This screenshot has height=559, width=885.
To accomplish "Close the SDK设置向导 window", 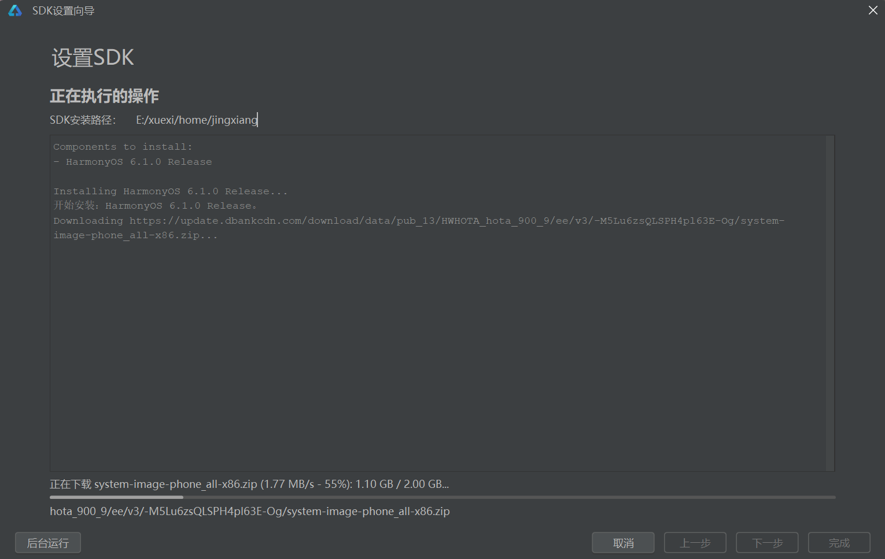I will click(x=873, y=10).
